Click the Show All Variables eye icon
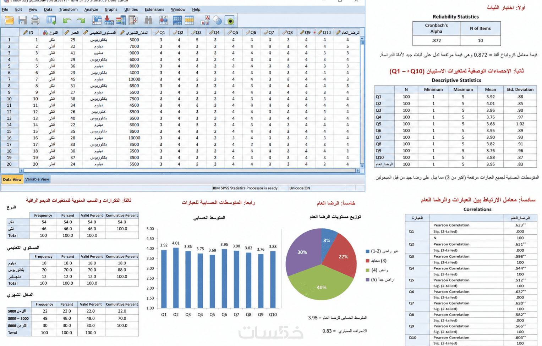Viewport: 542px width, 346px height. click(x=230, y=21)
